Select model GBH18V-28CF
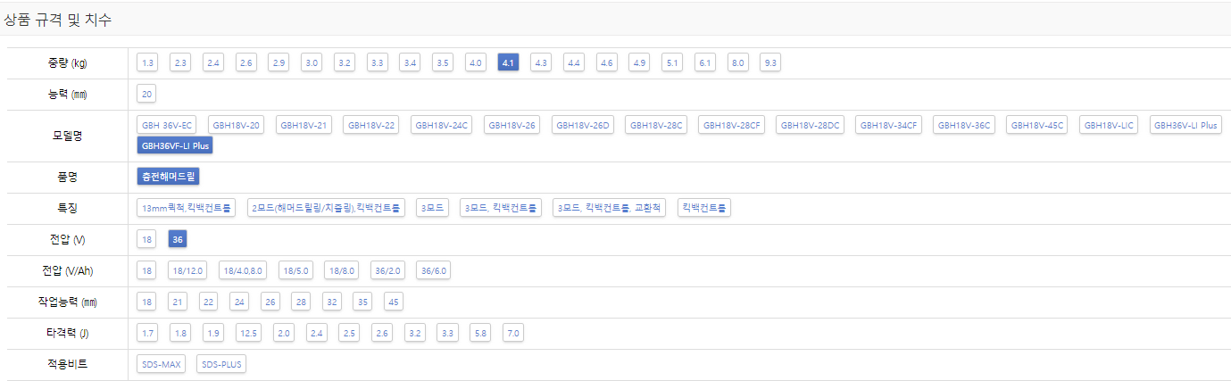This screenshot has width=1231, height=381. (x=732, y=125)
